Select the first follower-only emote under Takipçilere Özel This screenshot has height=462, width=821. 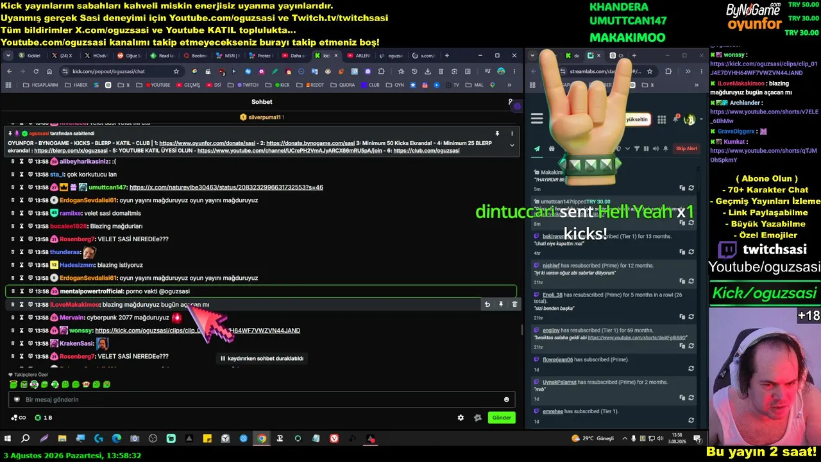pyautogui.click(x=13, y=384)
